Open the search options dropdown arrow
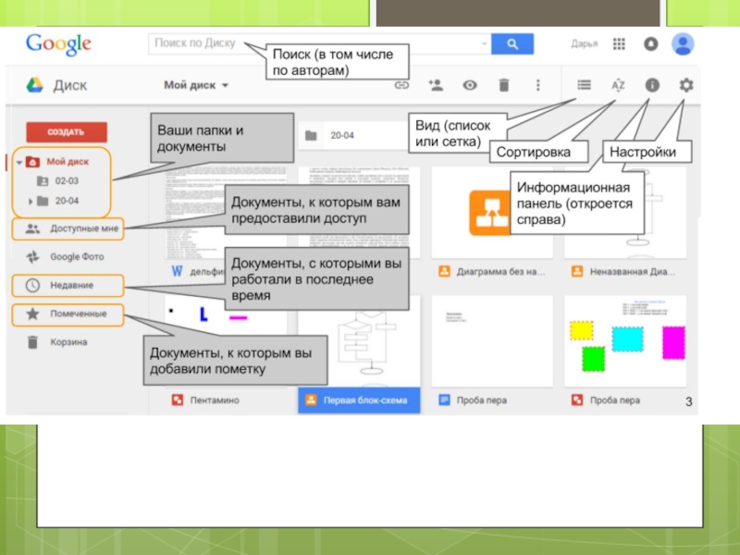Screen dimensions: 740x555 [x=484, y=43]
